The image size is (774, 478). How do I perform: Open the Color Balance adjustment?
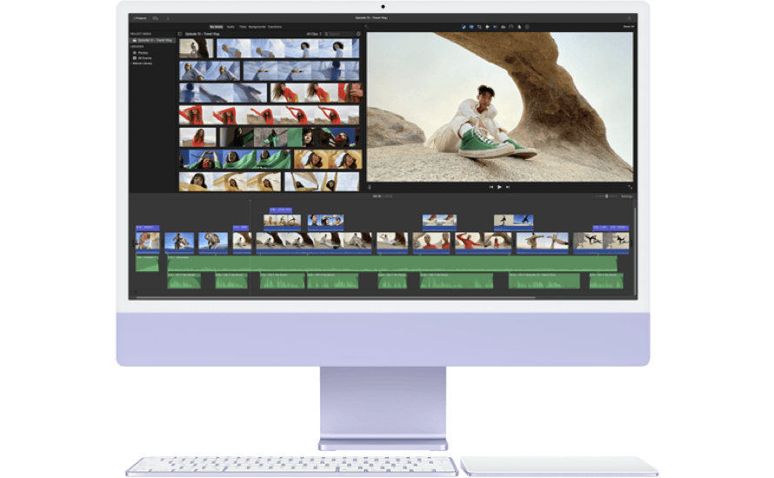[x=463, y=27]
